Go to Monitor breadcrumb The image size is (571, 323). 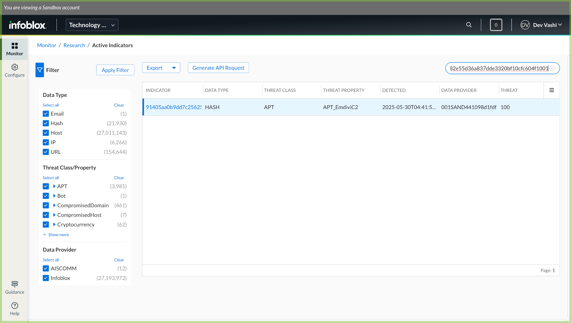tap(47, 45)
